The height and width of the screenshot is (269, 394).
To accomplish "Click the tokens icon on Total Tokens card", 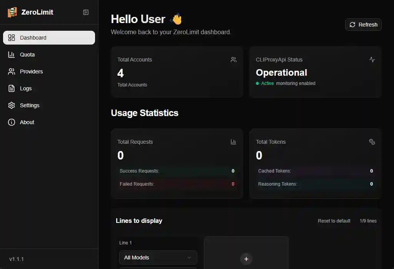I will [372, 141].
